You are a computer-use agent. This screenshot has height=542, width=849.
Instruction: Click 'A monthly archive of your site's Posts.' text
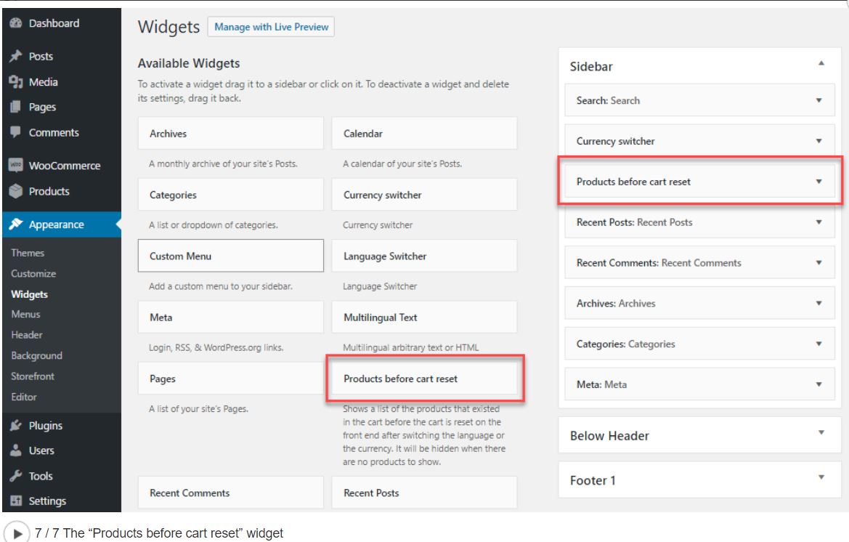(x=223, y=163)
